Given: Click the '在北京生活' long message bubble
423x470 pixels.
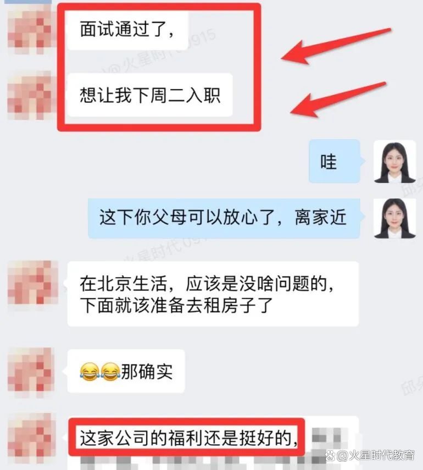Looking at the screenshot, I should coord(213,294).
